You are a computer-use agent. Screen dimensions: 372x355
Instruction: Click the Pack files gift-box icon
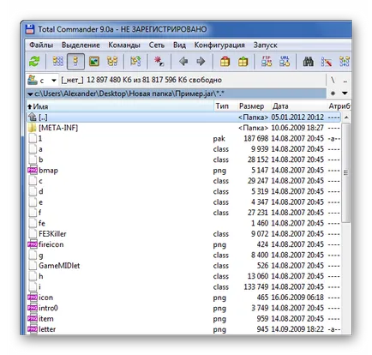coord(225,62)
